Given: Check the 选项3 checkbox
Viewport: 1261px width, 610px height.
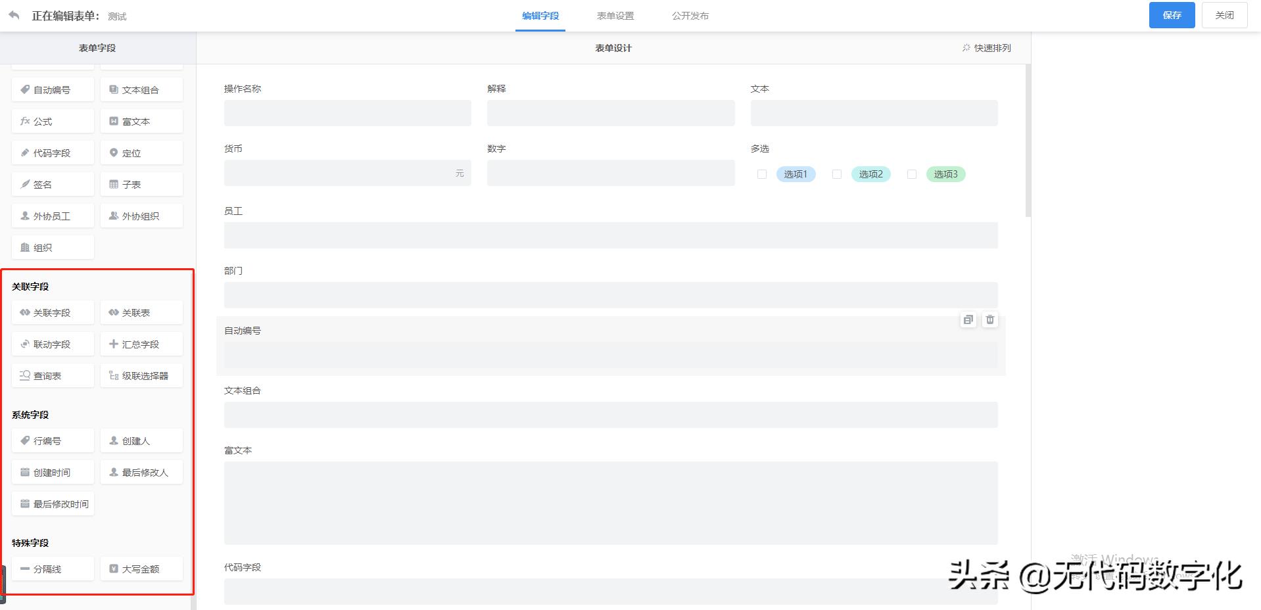Looking at the screenshot, I should pyautogui.click(x=912, y=174).
